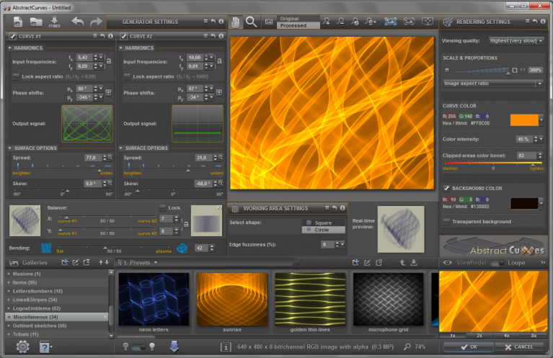Select the Outlined sketches gallery
Image resolution: width=553 pixels, height=358 pixels.
(x=40, y=326)
